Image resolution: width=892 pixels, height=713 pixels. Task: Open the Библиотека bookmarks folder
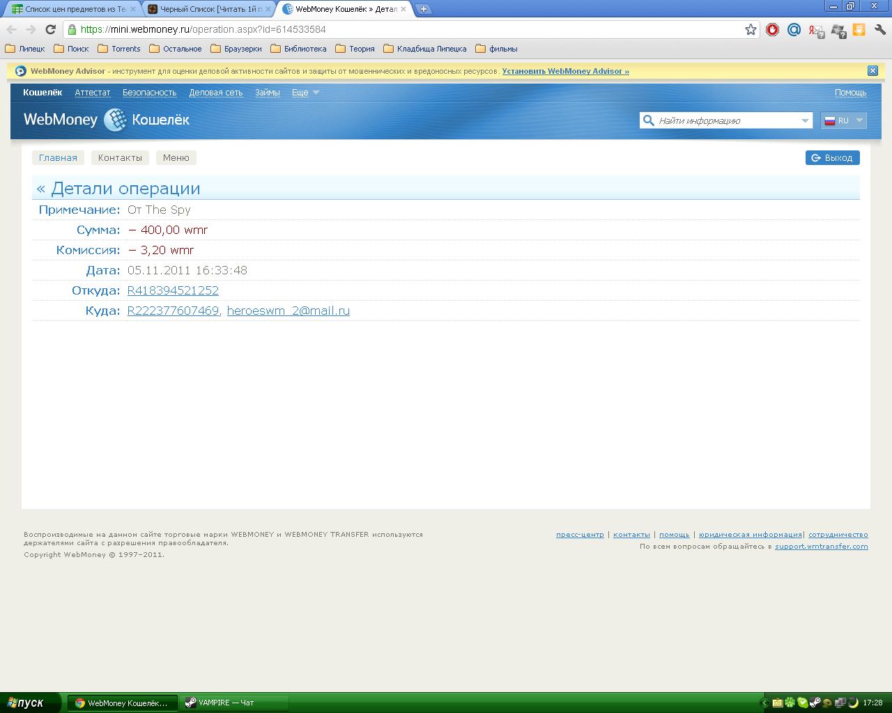[x=298, y=49]
